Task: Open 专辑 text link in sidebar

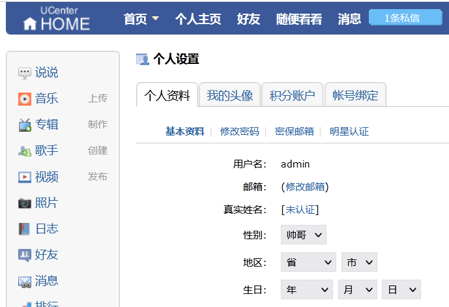Action: [x=47, y=124]
